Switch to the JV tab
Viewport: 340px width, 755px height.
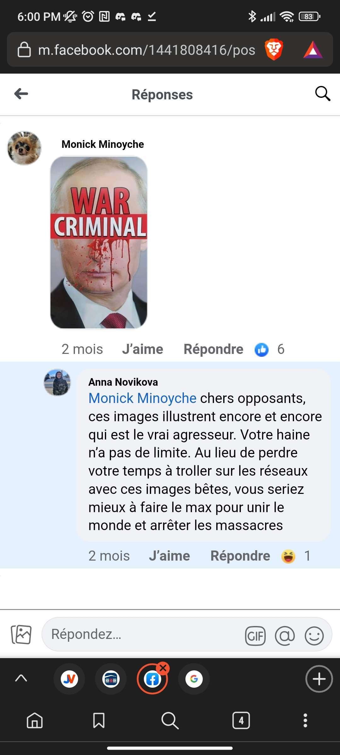coord(69,679)
